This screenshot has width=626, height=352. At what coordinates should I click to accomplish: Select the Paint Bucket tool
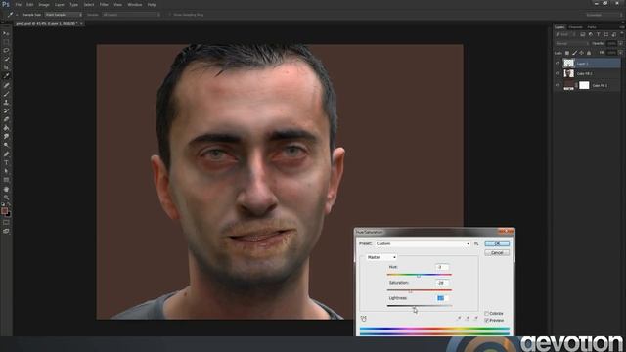click(6, 128)
